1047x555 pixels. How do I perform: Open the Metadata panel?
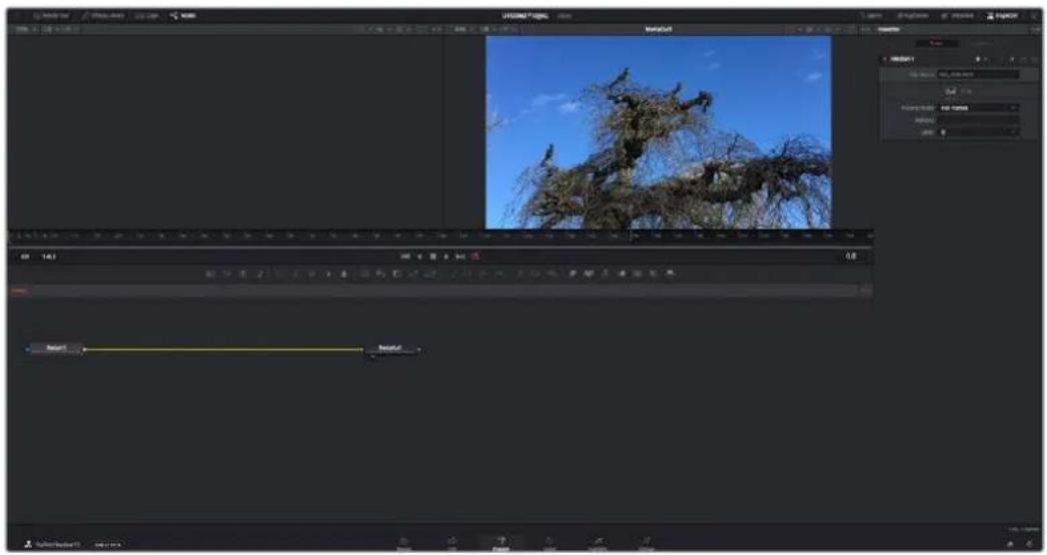tap(957, 15)
